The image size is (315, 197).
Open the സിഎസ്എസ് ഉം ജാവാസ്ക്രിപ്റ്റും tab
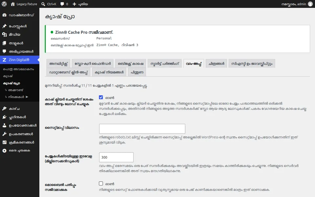(x=252, y=64)
